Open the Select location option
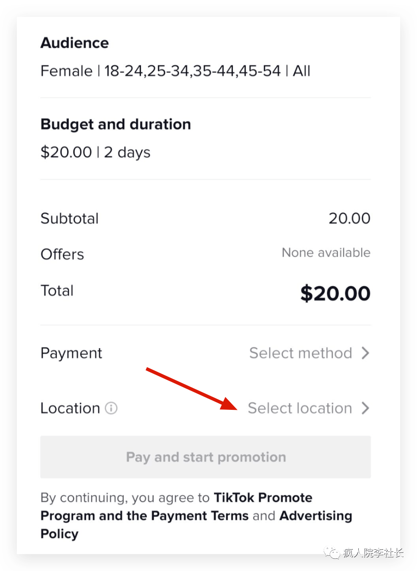 (x=300, y=408)
